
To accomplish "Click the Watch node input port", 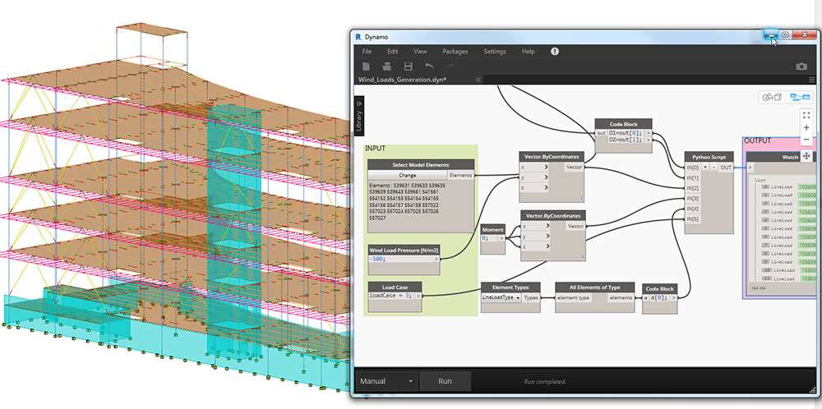I will 750,168.
